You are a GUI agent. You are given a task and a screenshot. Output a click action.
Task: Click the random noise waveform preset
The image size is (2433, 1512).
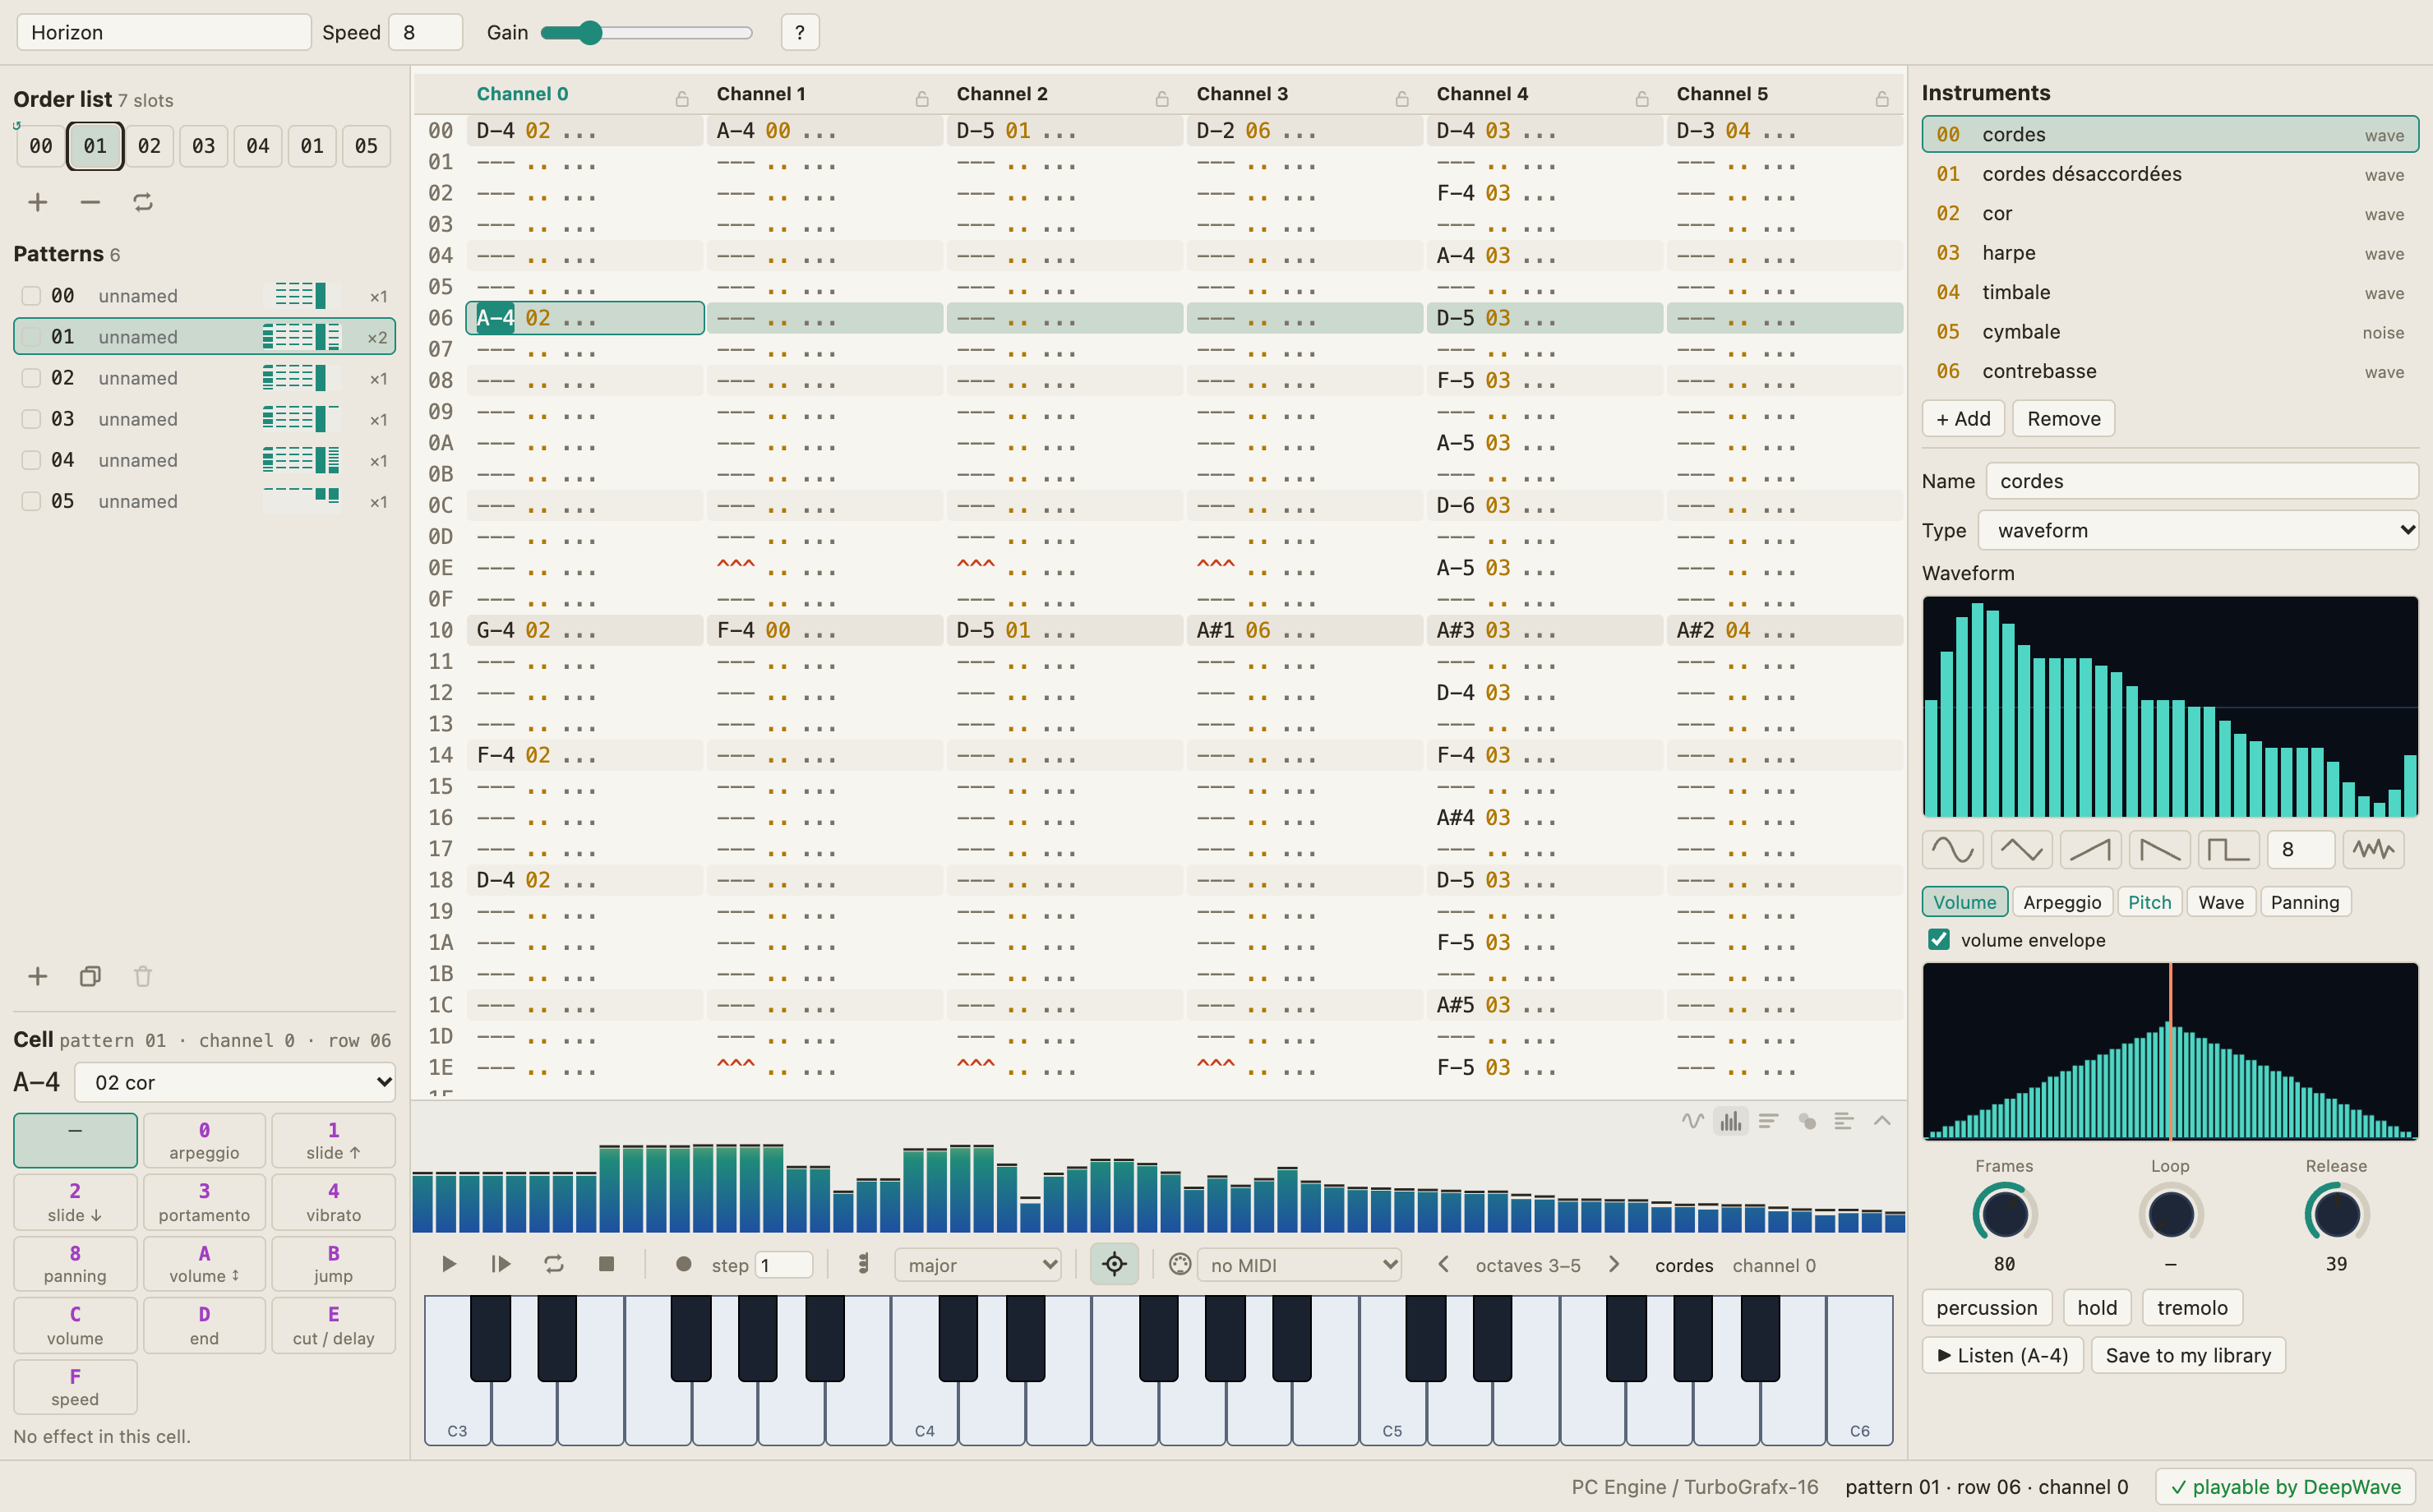(2372, 850)
